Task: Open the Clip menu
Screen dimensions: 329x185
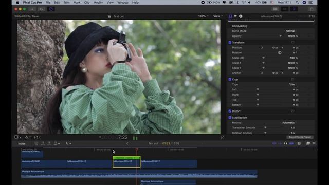Action: coord(87,2)
